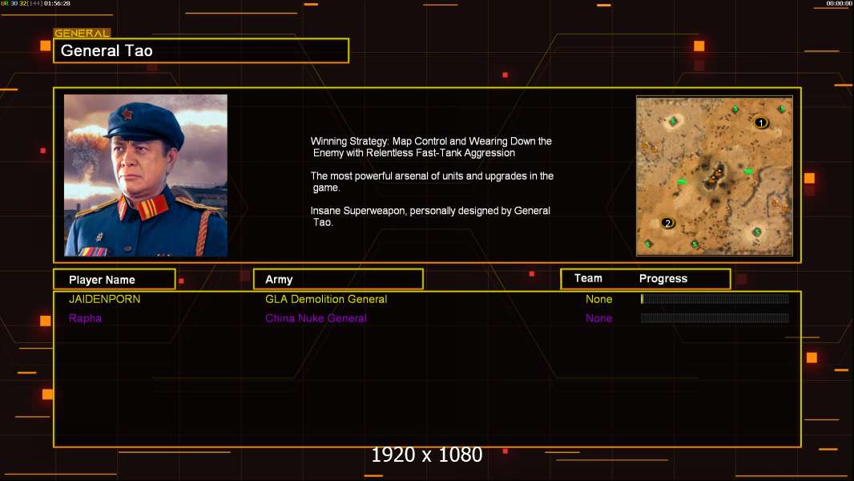Click the GLA Demolition General army entry
Image resolution: width=854 pixels, height=481 pixels.
pos(326,299)
